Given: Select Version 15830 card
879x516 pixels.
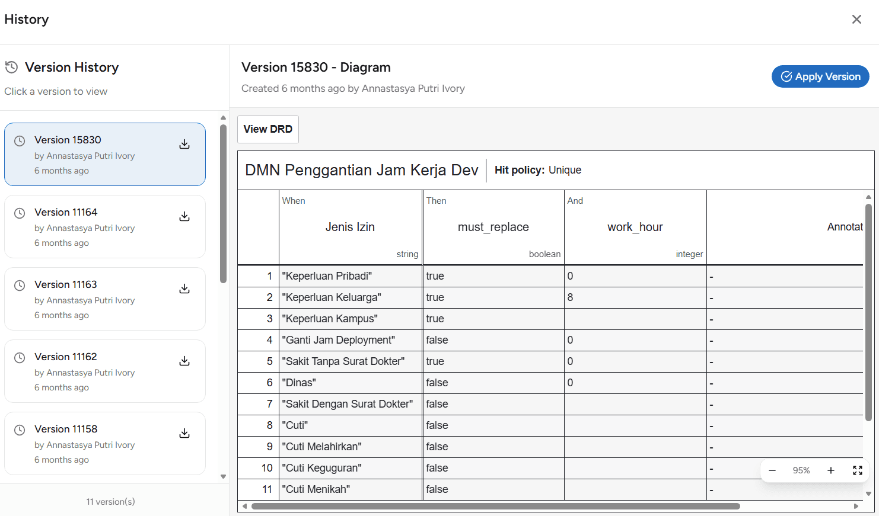Looking at the screenshot, I should click(x=105, y=155).
